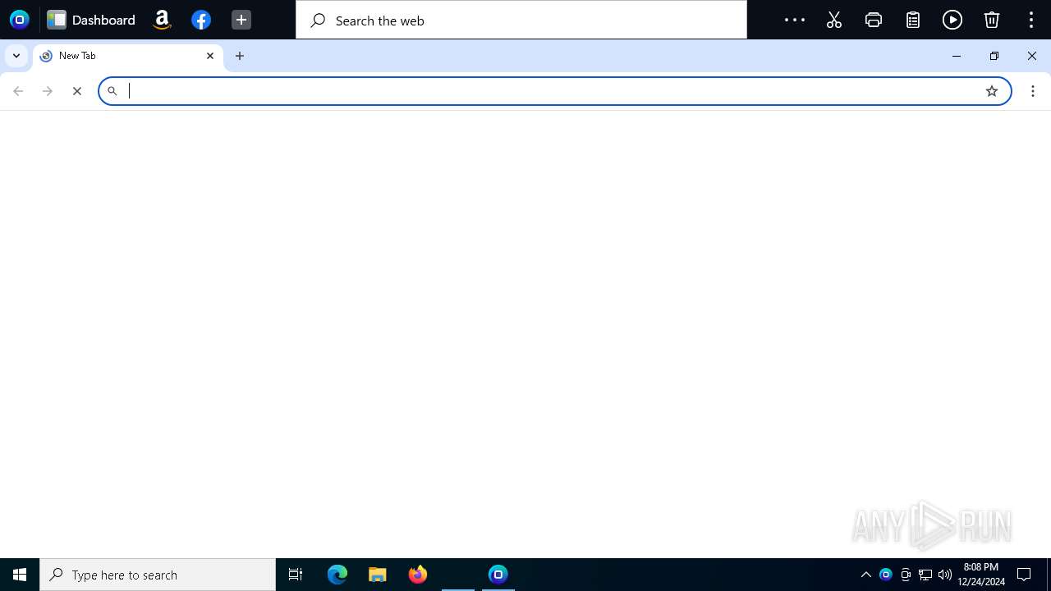Image resolution: width=1051 pixels, height=591 pixels.
Task: Bookmark this page with the star icon
Action: click(x=992, y=91)
